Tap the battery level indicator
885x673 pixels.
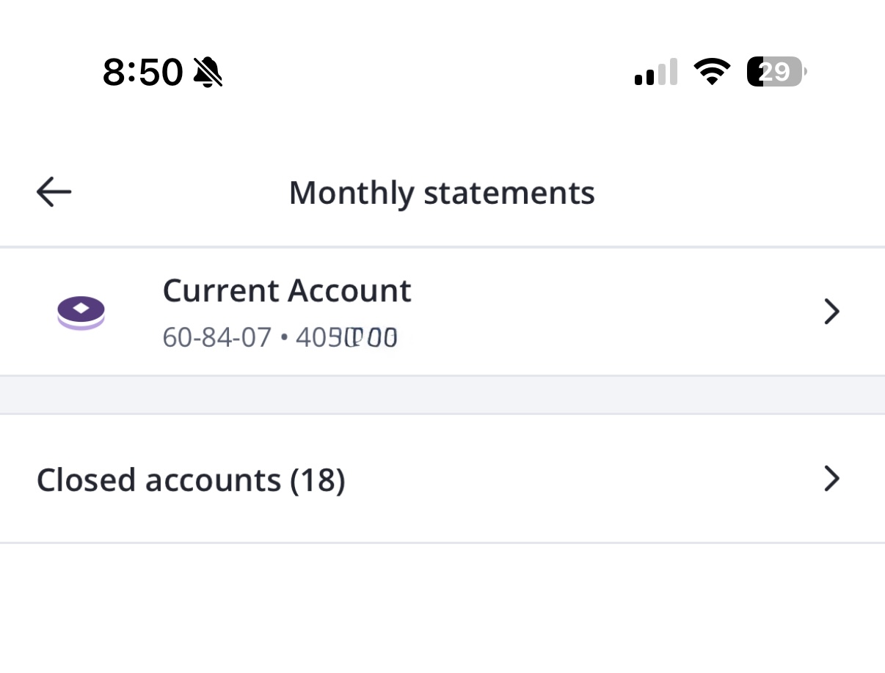point(775,72)
